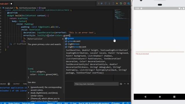Stop debugging with the red square
Viewport: 185px width, 104px height.
point(125,3)
